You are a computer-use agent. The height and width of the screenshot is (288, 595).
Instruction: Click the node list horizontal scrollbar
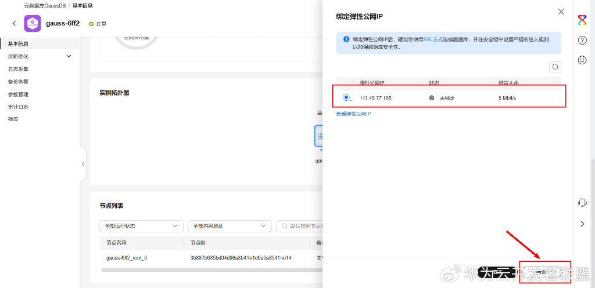(x=211, y=270)
